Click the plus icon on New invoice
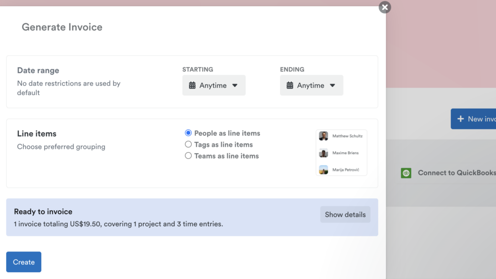Viewport: 496px width, 279px height. point(461,119)
